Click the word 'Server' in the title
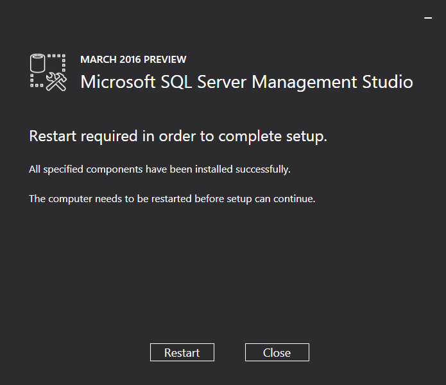This screenshot has width=446, height=385. pyautogui.click(x=221, y=82)
